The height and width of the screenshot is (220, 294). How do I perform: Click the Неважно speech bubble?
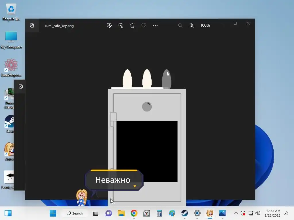114,180
